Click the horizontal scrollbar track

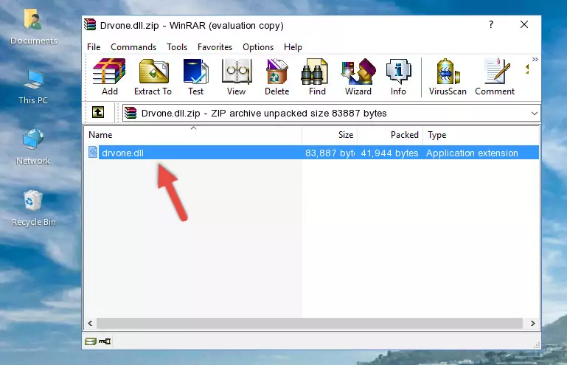310,324
